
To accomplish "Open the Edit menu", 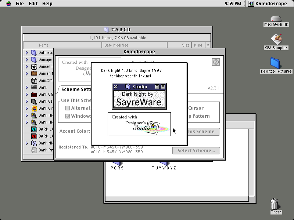I will pyautogui.click(x=33, y=4).
